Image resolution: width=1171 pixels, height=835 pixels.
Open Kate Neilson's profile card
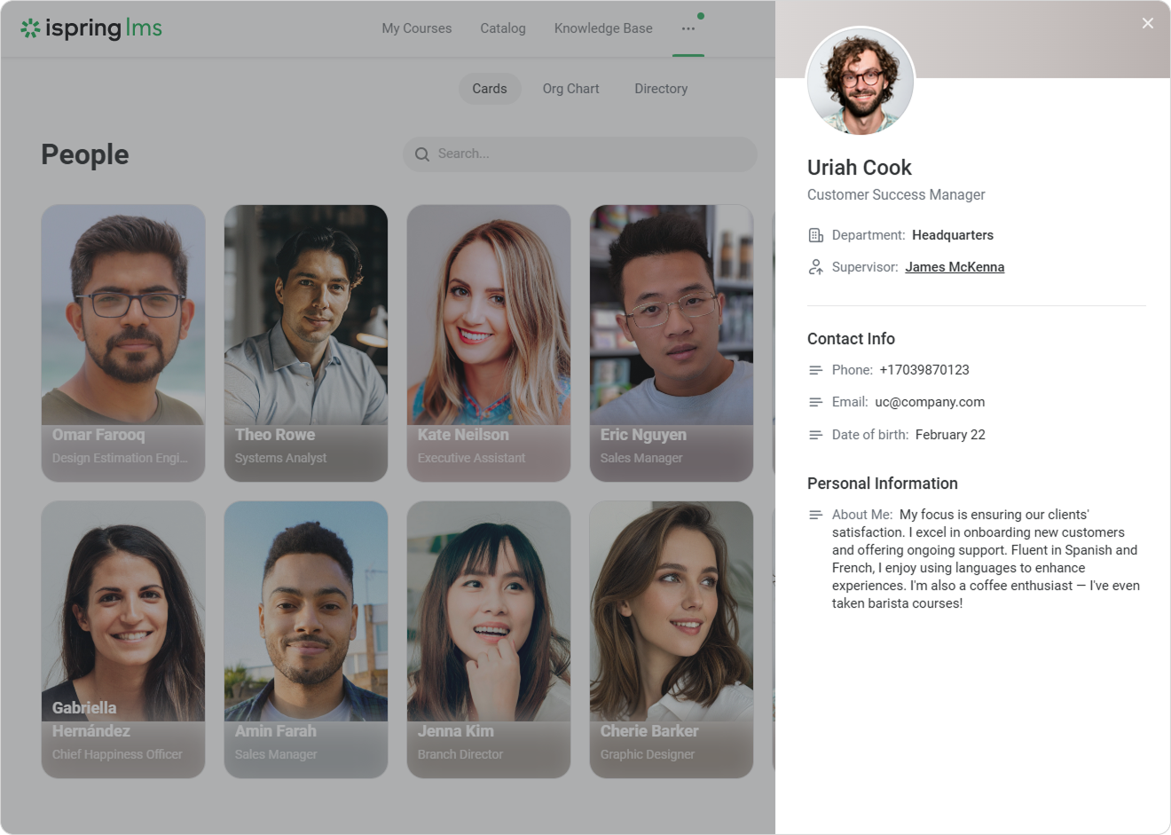pos(488,343)
